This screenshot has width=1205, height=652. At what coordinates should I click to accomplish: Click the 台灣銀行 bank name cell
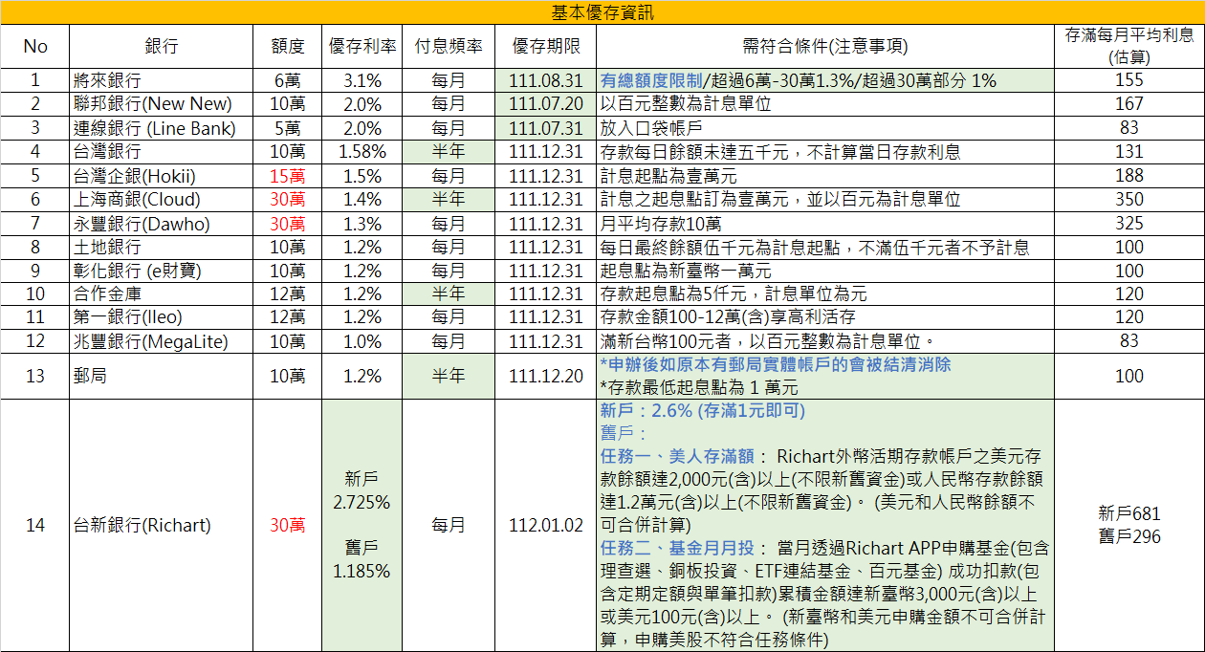[x=161, y=152]
